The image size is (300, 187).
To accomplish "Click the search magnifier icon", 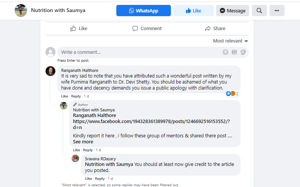I will click(x=259, y=11).
